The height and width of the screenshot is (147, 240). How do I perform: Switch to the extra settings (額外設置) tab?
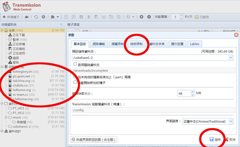177,44
